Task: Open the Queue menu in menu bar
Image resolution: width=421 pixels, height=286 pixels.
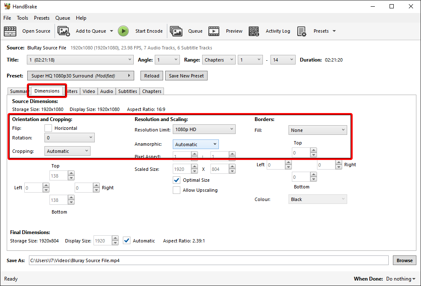Action: tap(63, 18)
